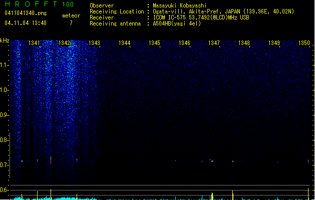Click the meteor label

(71, 15)
